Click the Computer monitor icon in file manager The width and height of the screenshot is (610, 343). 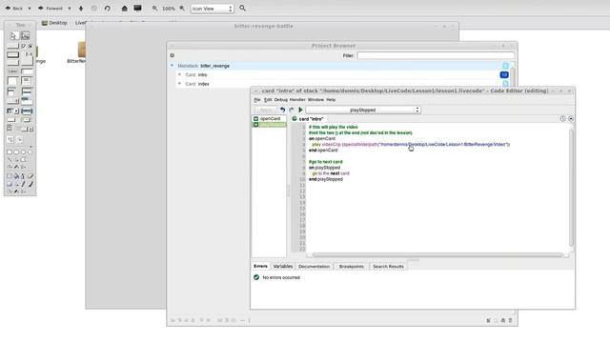(137, 8)
